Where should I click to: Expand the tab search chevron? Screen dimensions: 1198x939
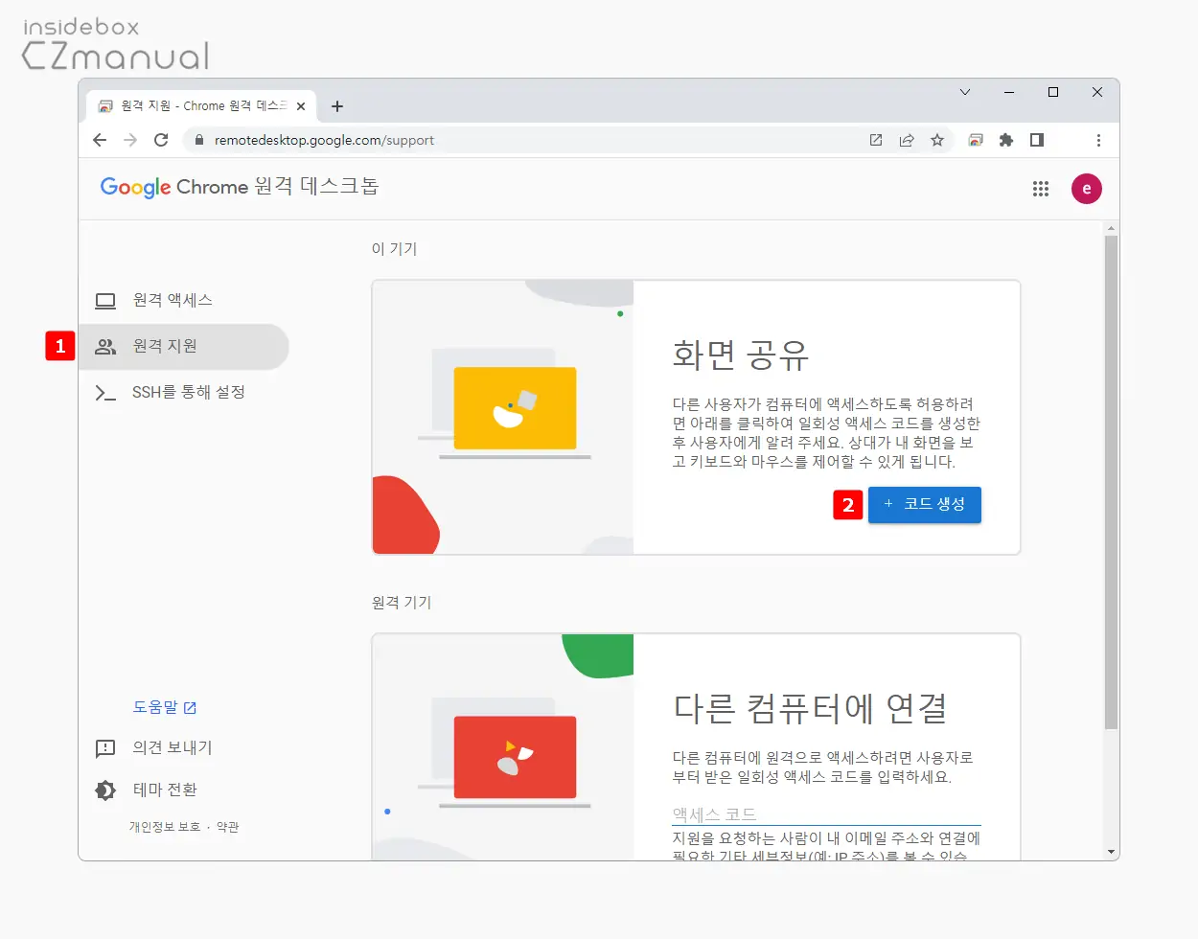pos(965,92)
